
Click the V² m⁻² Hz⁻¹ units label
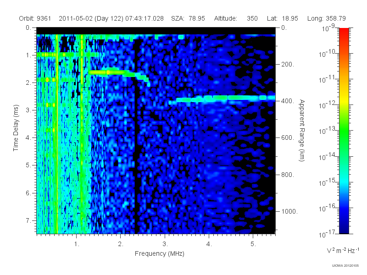pyautogui.click(x=343, y=250)
